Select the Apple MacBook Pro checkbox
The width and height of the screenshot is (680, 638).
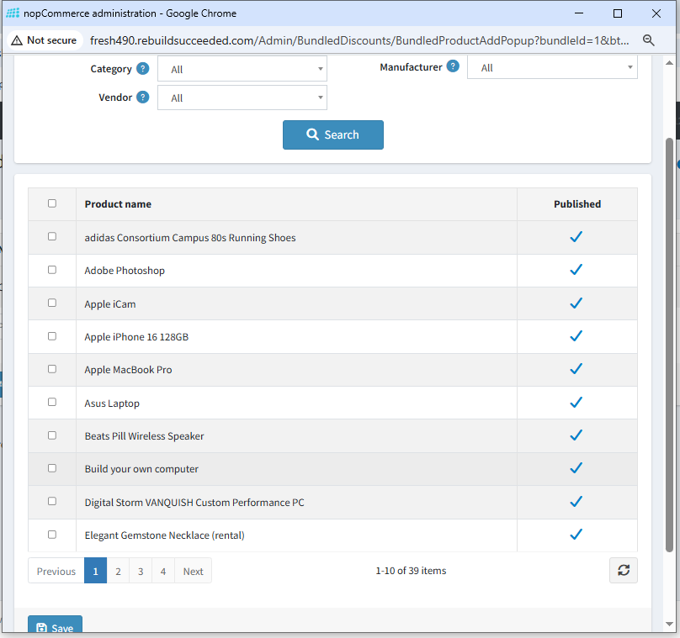52,369
